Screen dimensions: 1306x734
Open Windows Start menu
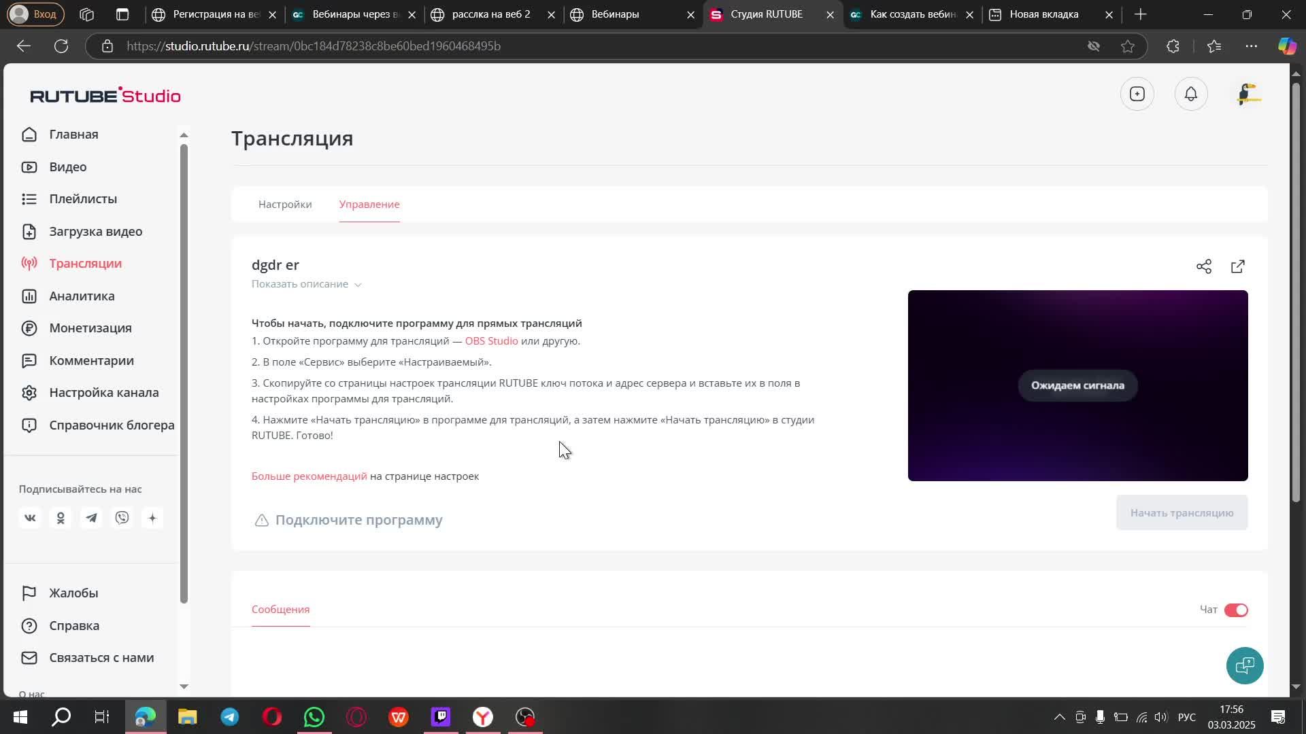(x=20, y=717)
